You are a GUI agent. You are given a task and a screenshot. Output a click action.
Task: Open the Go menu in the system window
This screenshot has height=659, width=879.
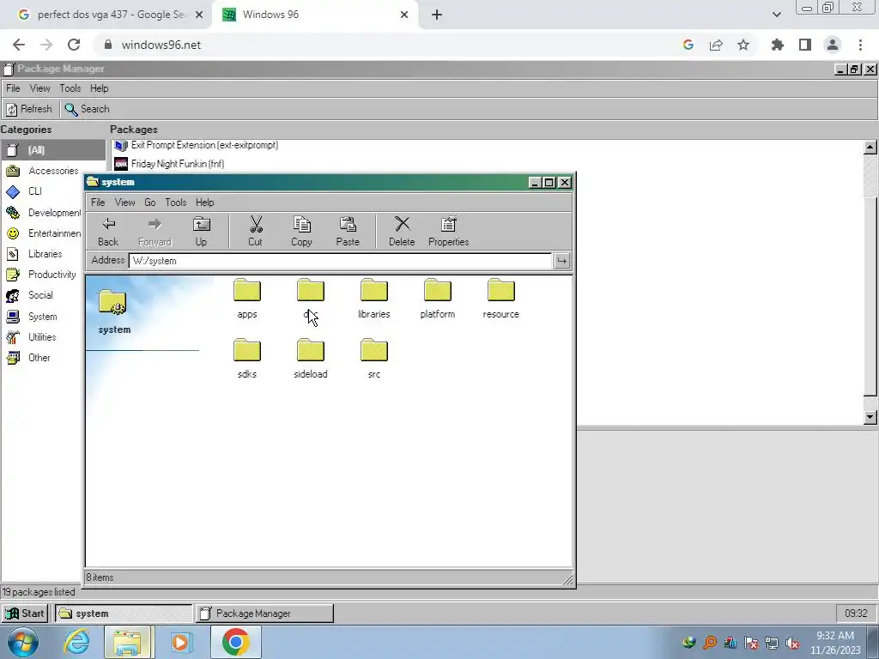[x=150, y=203]
